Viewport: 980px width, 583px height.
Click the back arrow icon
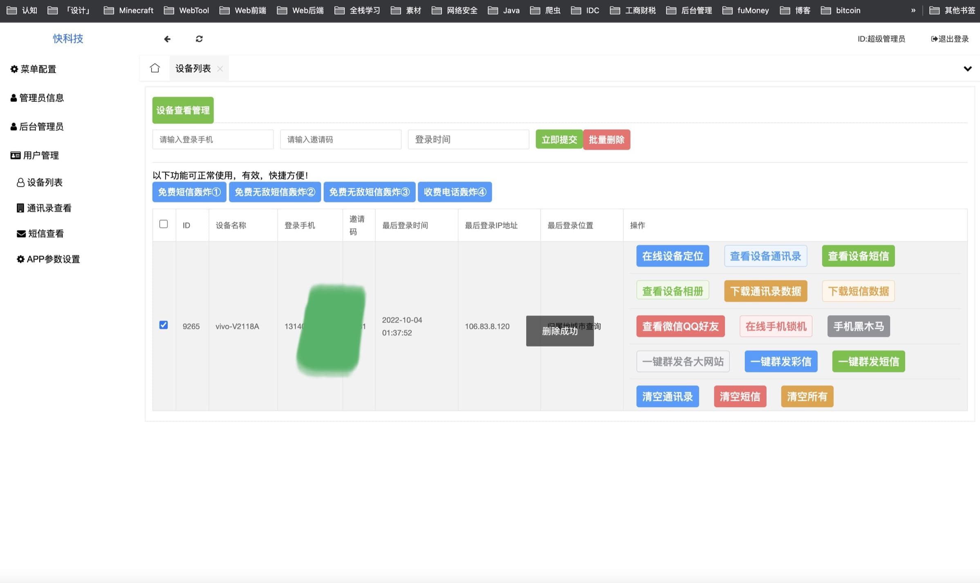pos(167,39)
